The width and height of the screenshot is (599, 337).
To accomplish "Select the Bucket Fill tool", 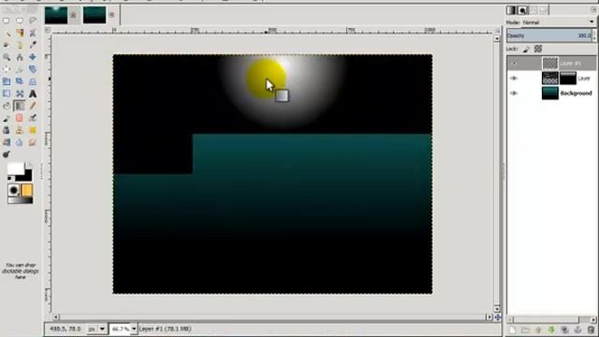I will point(7,106).
